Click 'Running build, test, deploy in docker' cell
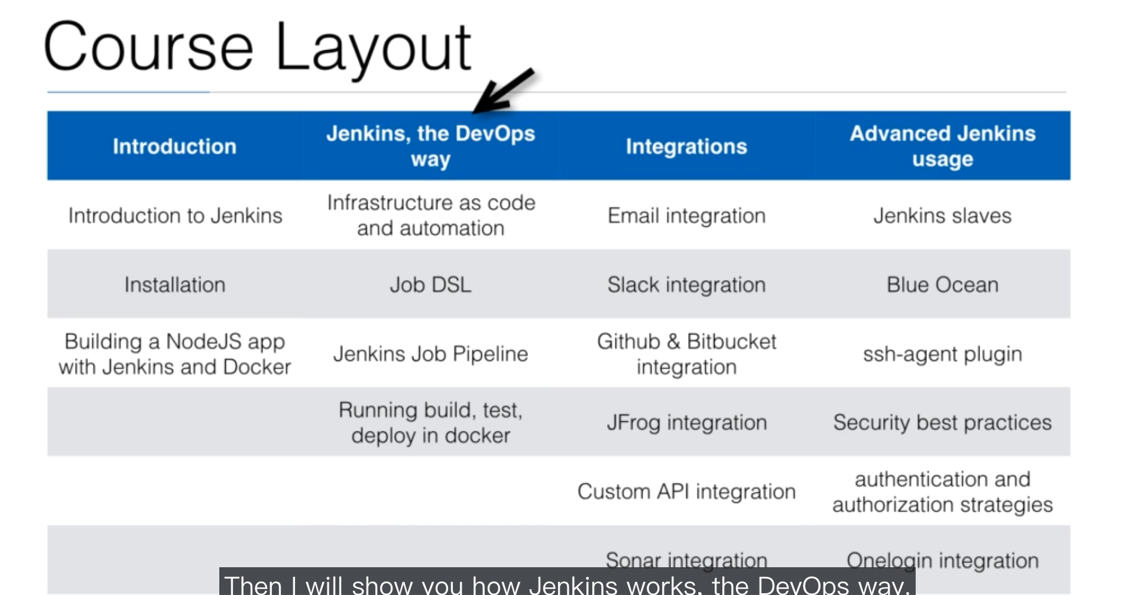 tap(431, 422)
